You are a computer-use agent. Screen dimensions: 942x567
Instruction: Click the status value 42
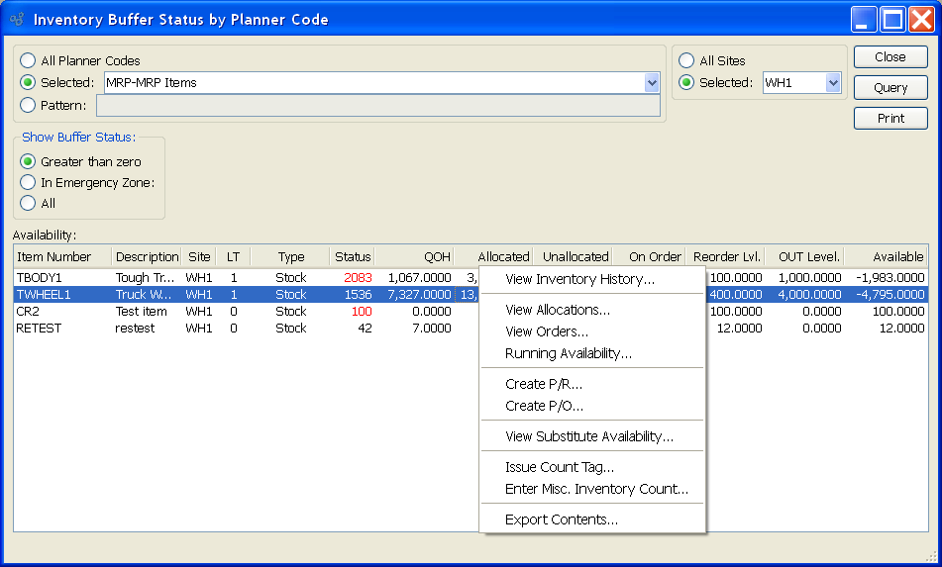(365, 329)
